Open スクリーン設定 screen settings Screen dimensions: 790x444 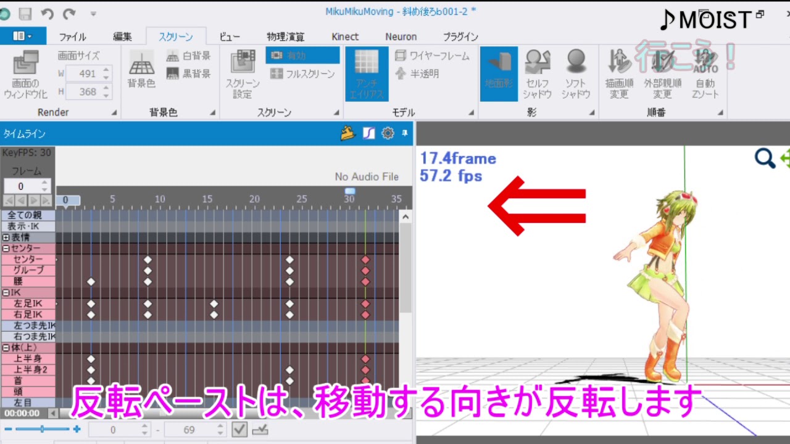tap(243, 75)
